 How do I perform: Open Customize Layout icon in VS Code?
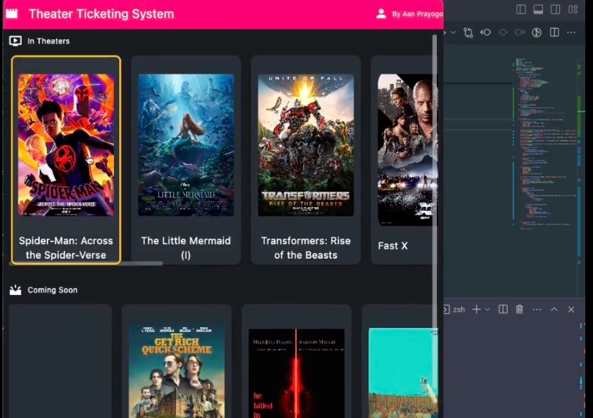[573, 9]
